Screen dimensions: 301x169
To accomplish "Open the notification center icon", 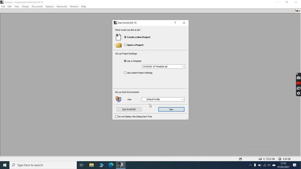I will click(x=295, y=165).
